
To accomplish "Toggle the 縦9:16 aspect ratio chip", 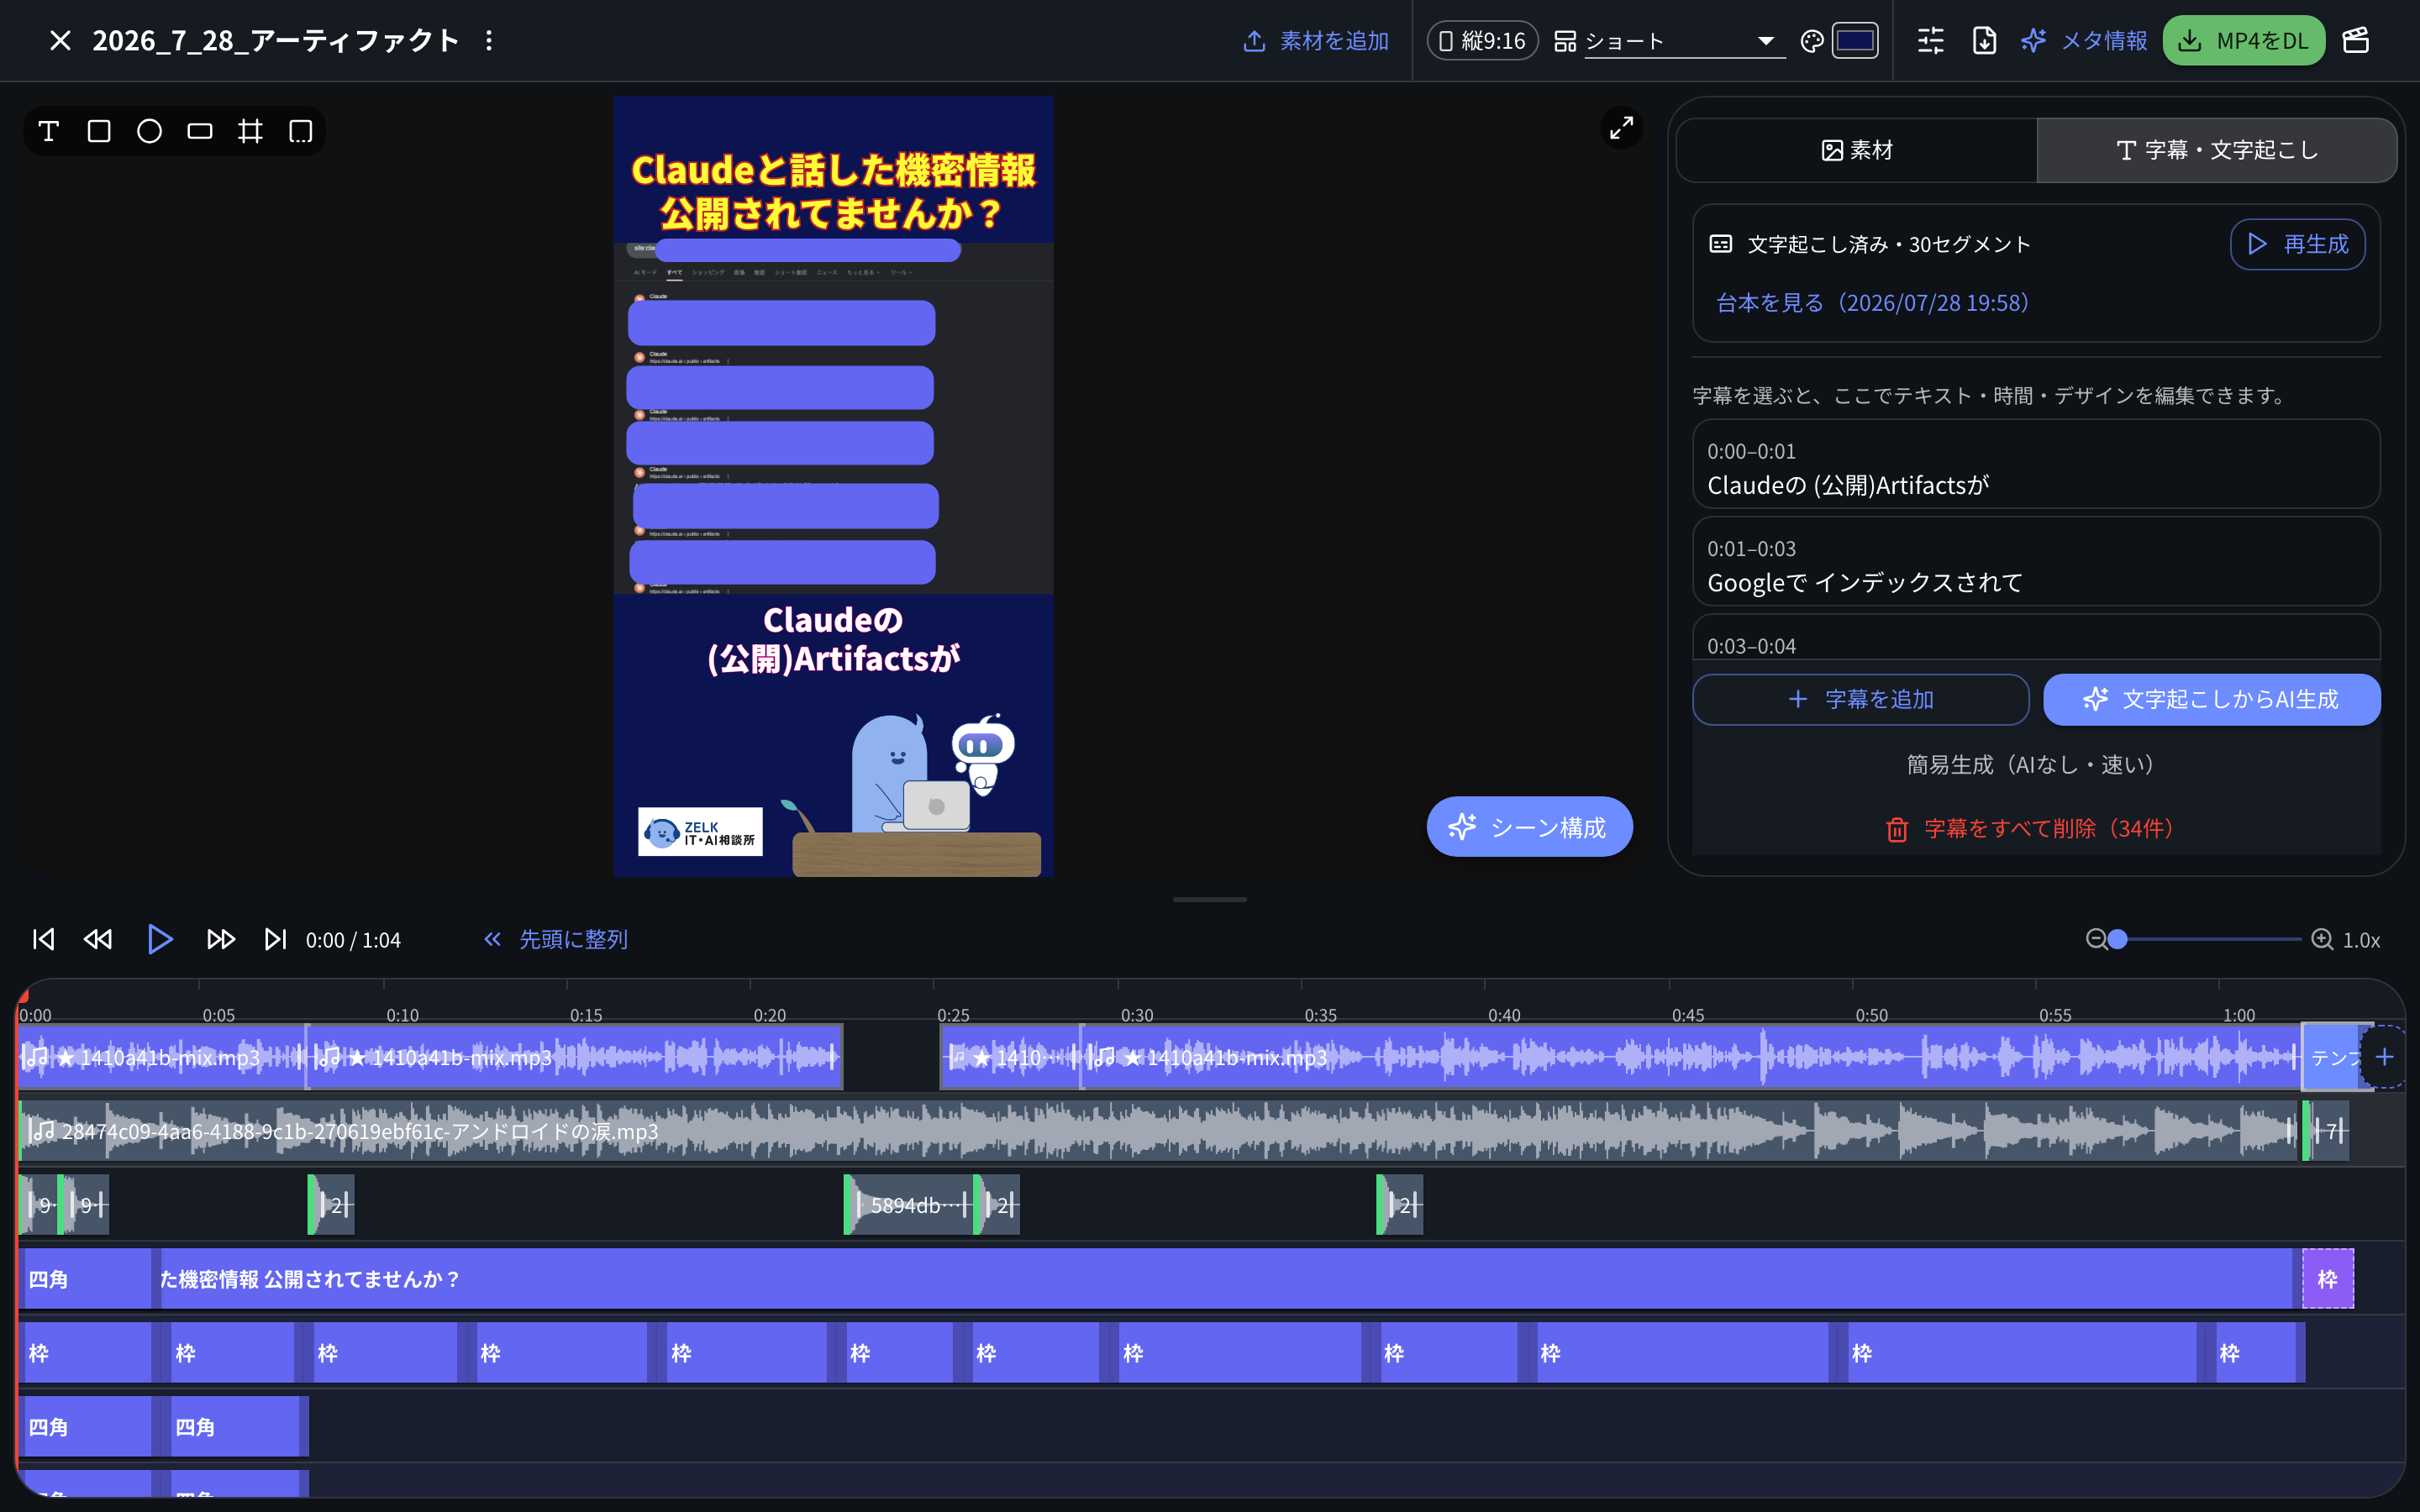I will 1482,41.
